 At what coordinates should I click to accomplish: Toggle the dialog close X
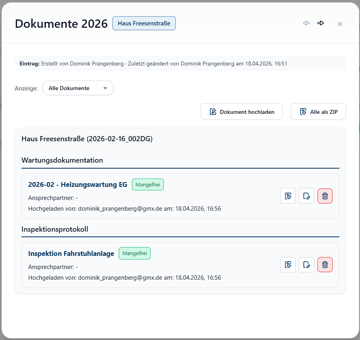[x=340, y=24]
